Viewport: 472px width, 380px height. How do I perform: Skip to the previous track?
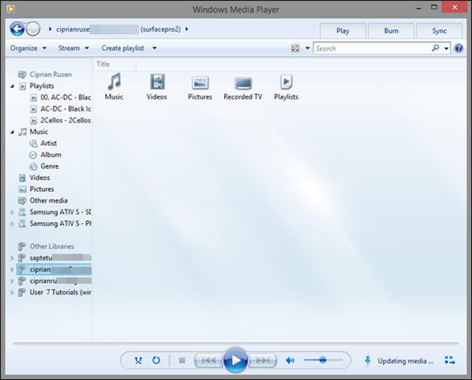tap(208, 360)
